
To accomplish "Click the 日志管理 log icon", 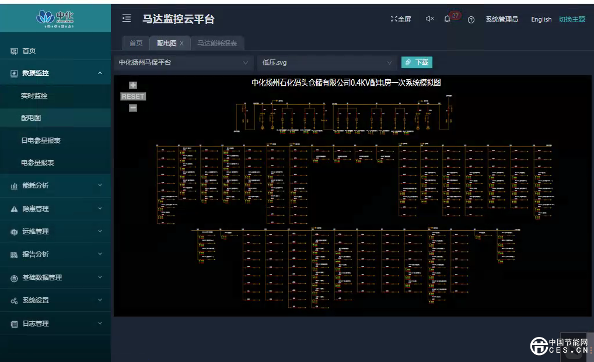I will coord(14,324).
